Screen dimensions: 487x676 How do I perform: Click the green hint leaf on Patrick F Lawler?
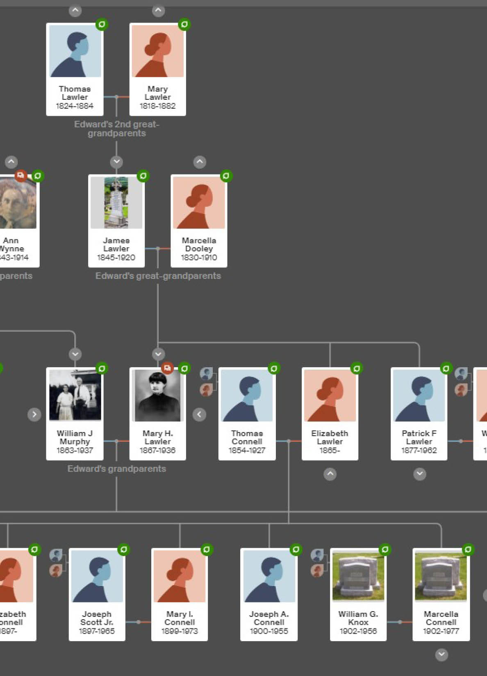pos(446,368)
